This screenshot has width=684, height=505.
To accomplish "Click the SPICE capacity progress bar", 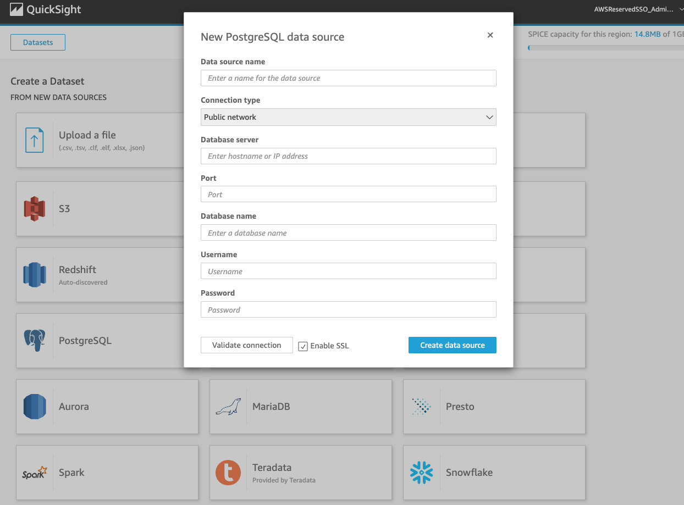I will point(605,48).
